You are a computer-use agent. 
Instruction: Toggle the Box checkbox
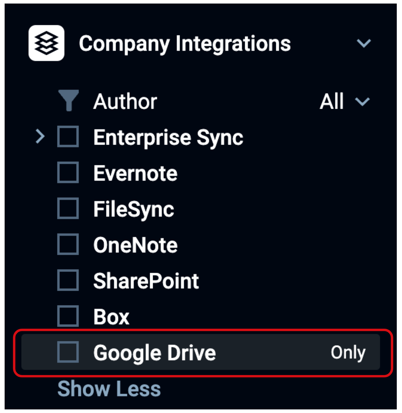pyautogui.click(x=68, y=316)
